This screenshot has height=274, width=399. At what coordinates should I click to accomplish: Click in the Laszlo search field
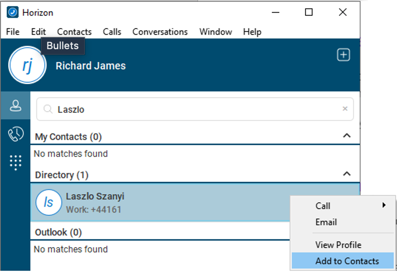(195, 109)
